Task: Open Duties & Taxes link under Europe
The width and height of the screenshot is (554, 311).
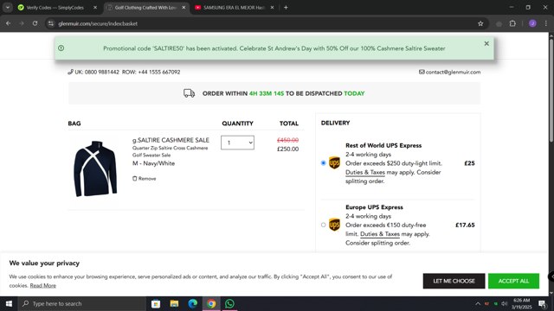Action: pos(380,234)
